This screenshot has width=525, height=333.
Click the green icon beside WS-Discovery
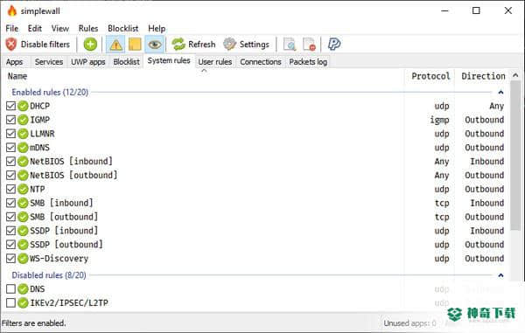tap(23, 259)
